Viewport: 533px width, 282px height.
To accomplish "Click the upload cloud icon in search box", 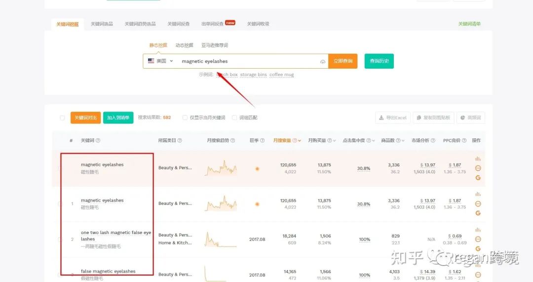I will point(323,62).
